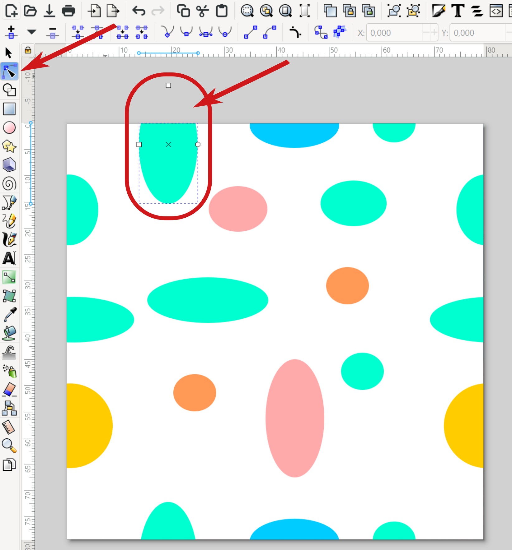
Task: Open the Text and Font dialog
Action: click(x=458, y=11)
